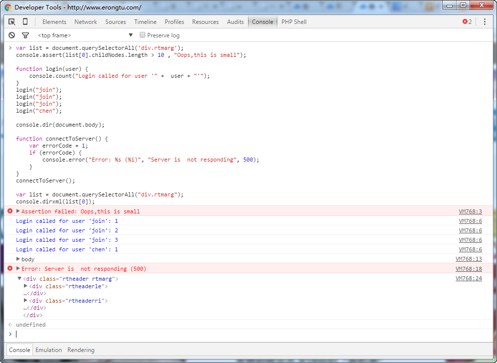
Task: Open the console filter funnel icon
Action: (x=25, y=35)
